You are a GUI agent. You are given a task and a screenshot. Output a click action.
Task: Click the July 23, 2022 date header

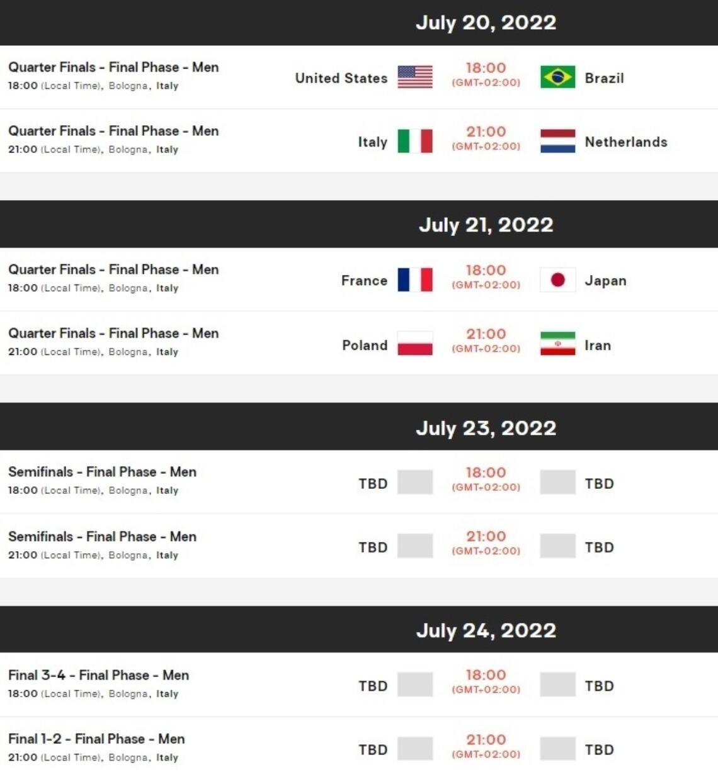486,428
